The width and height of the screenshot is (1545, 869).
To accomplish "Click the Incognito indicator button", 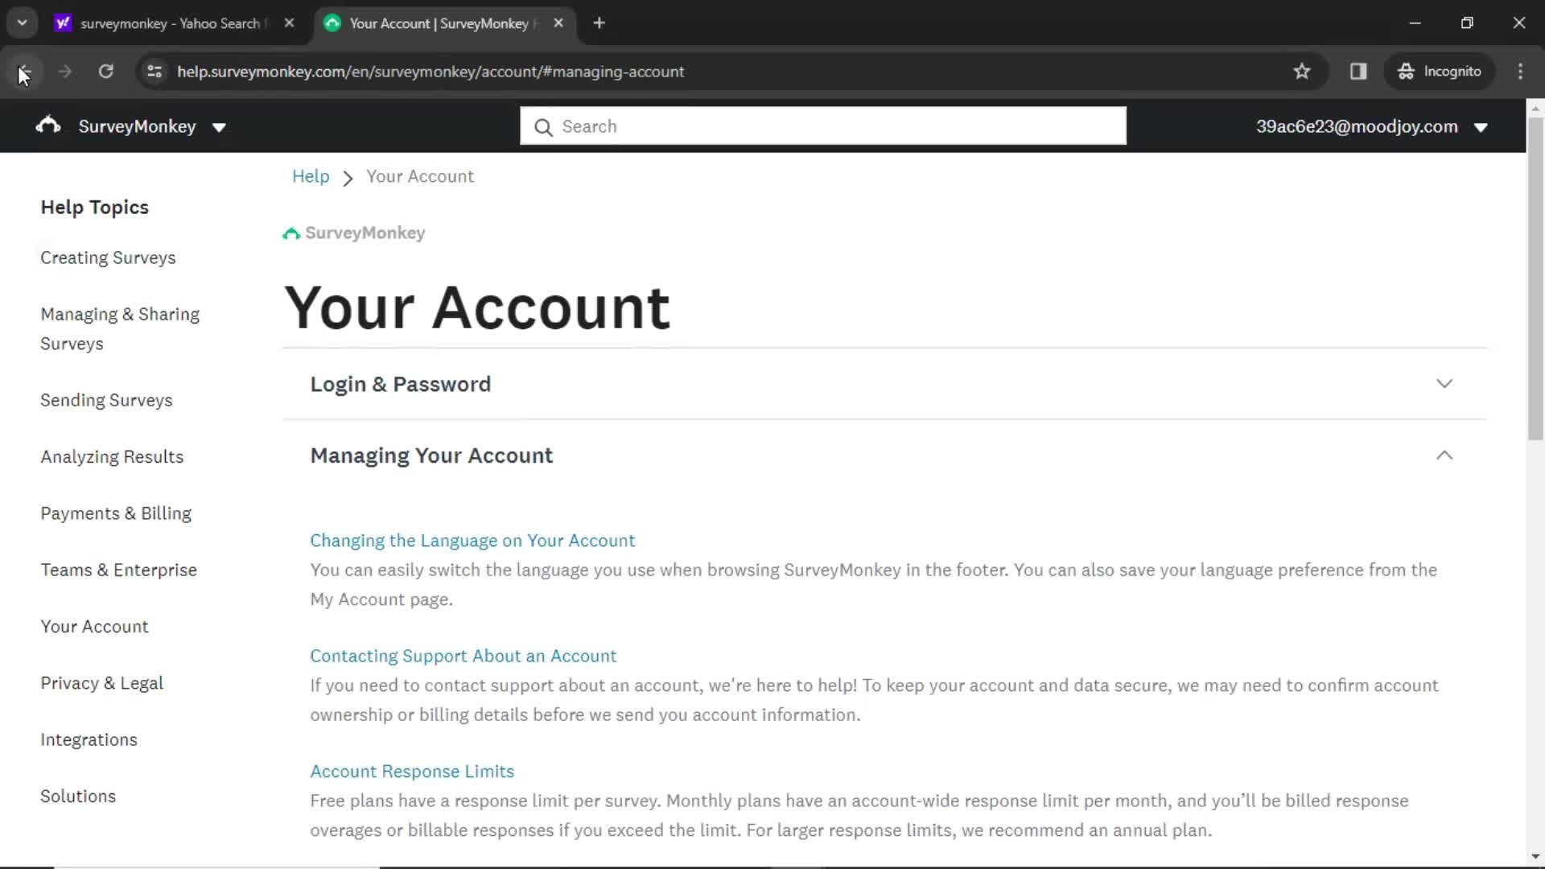I will click(x=1440, y=72).
